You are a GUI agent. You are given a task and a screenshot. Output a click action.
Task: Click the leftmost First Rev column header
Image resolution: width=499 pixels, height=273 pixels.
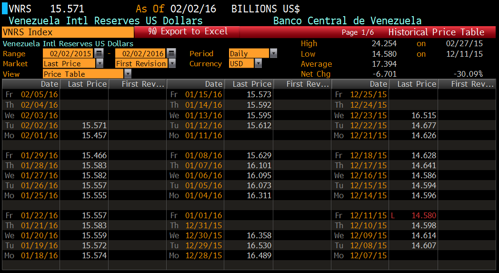tap(137, 84)
